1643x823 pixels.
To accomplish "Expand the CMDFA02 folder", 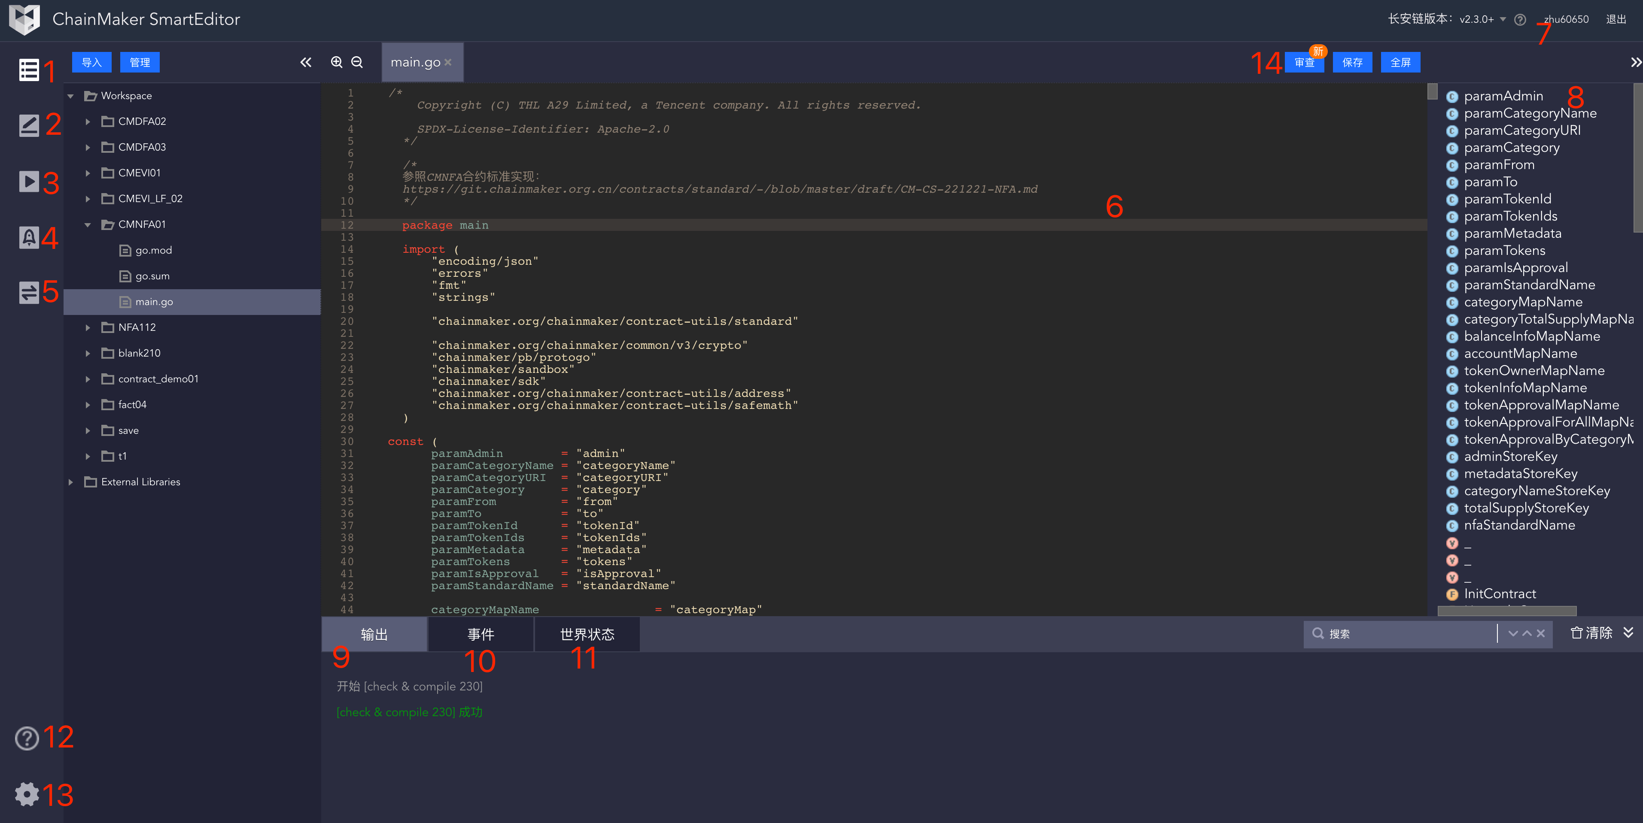I will click(x=88, y=121).
